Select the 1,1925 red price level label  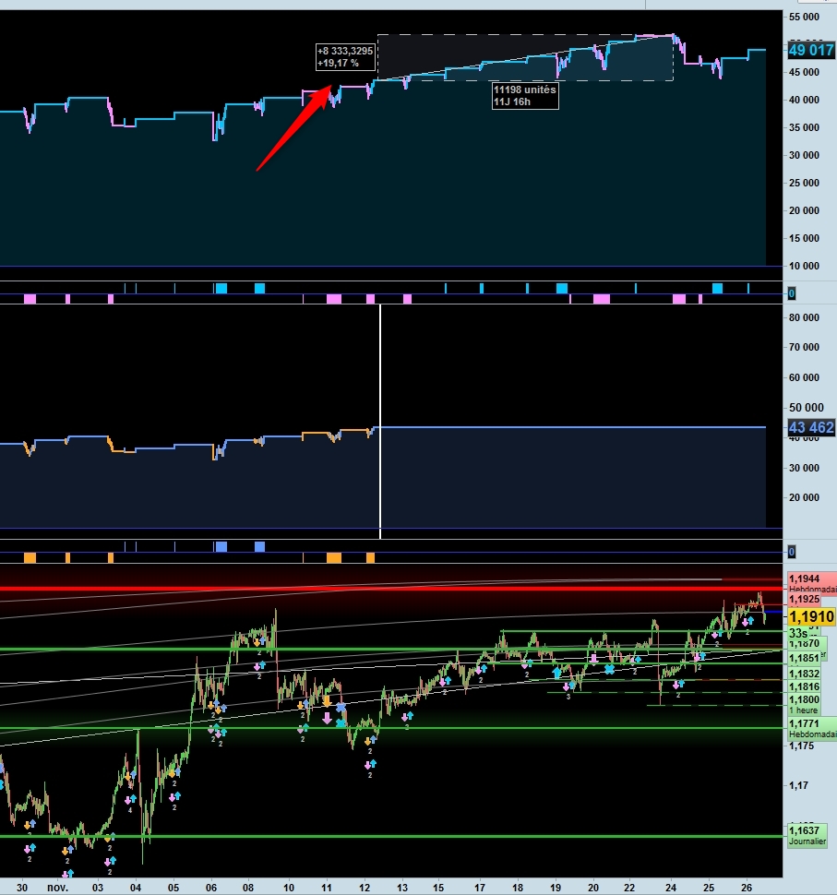pos(805,600)
